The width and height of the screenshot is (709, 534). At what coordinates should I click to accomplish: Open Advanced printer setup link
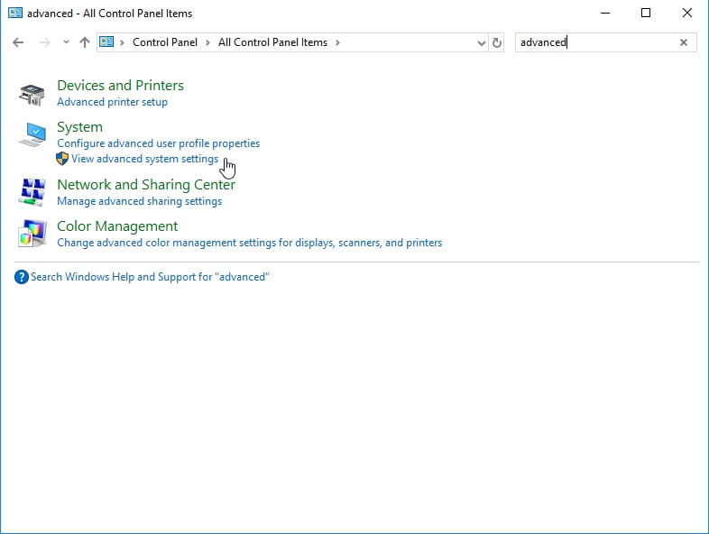pyautogui.click(x=112, y=102)
